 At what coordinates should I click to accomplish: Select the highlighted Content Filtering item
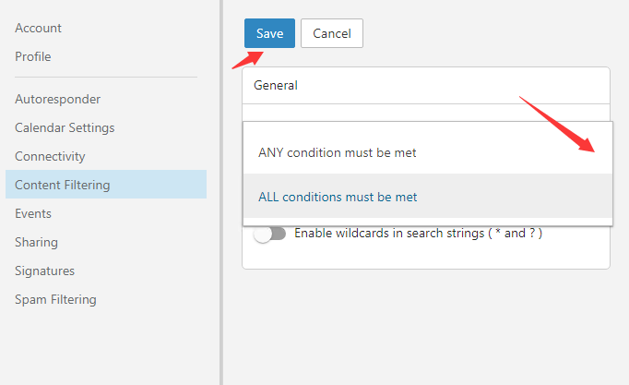tap(62, 185)
